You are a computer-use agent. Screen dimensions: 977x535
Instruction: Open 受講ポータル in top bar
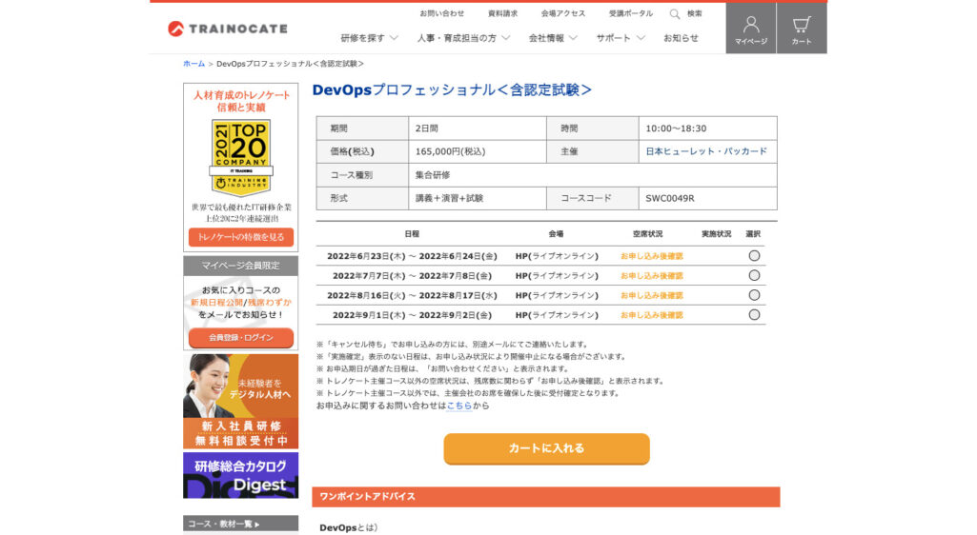tap(631, 13)
